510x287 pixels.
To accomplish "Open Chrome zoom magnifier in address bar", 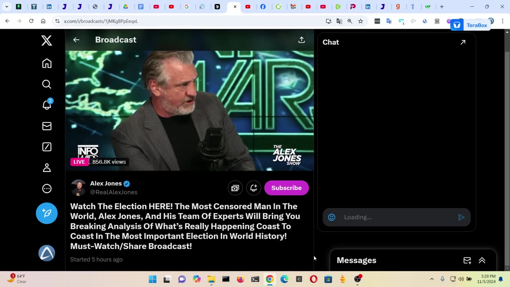I will (350, 21).
